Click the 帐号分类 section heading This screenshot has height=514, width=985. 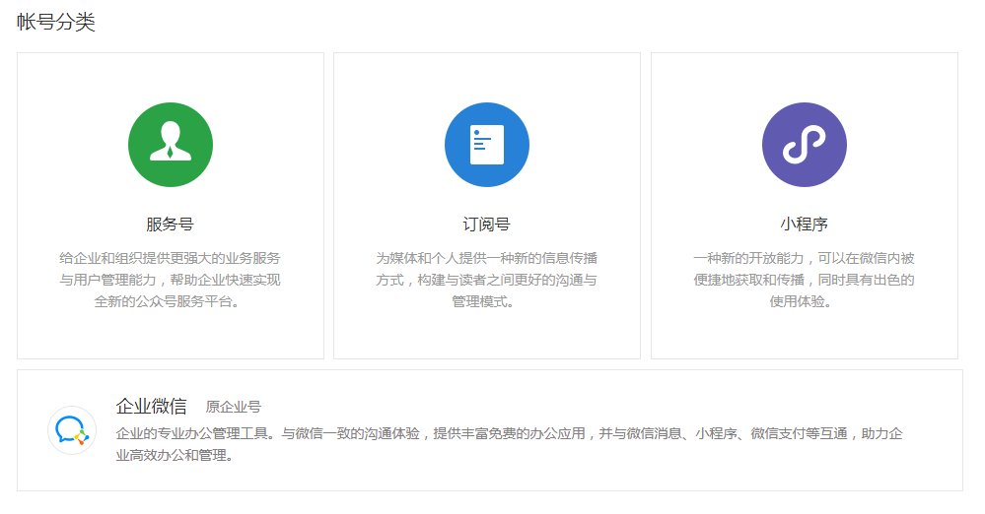pos(56,22)
